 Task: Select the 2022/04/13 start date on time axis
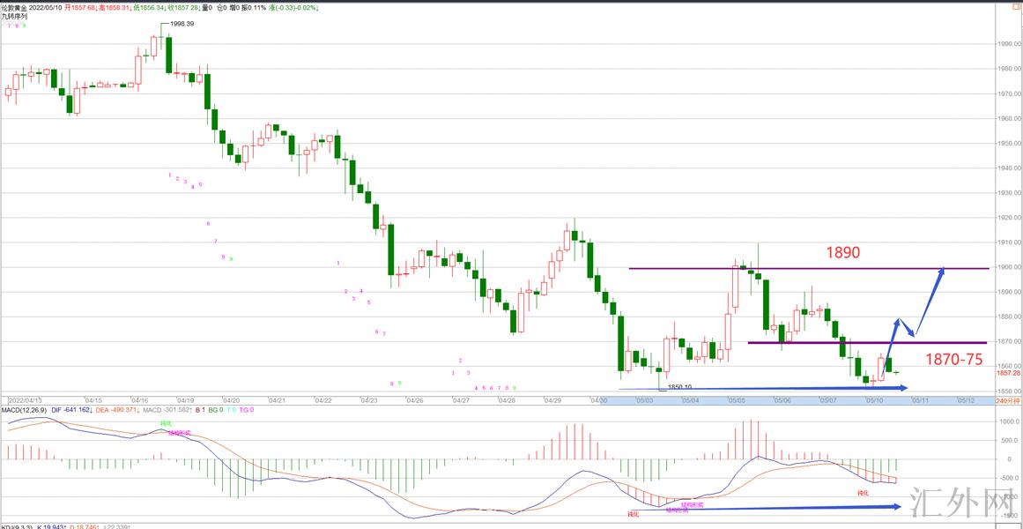coord(25,400)
